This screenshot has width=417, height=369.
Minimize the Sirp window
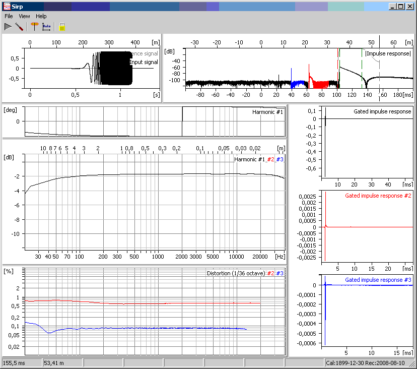(392, 7)
